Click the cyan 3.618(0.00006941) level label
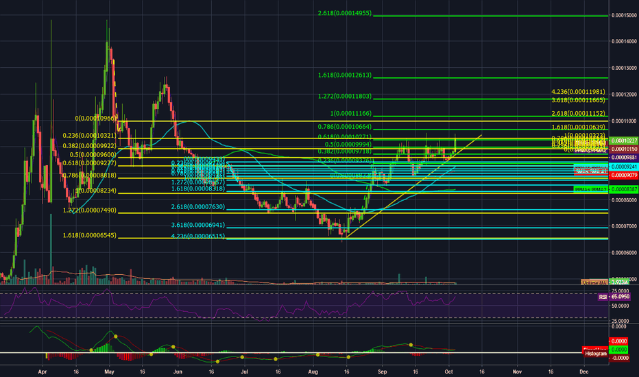The width and height of the screenshot is (639, 377). [198, 225]
